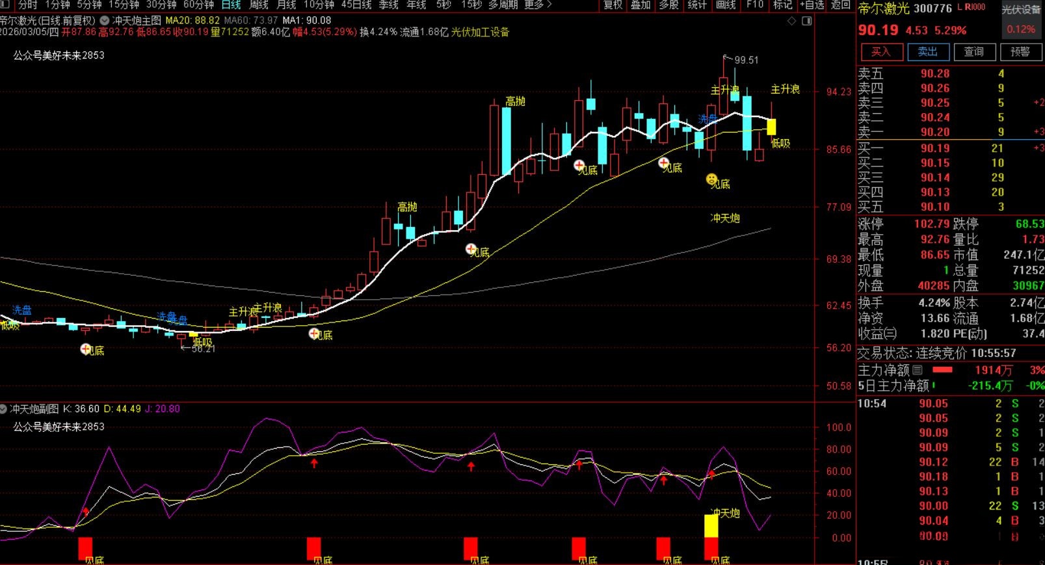The width and height of the screenshot is (1045, 565).
Task: Click the blue 卖出 sell button
Action: tap(927, 52)
